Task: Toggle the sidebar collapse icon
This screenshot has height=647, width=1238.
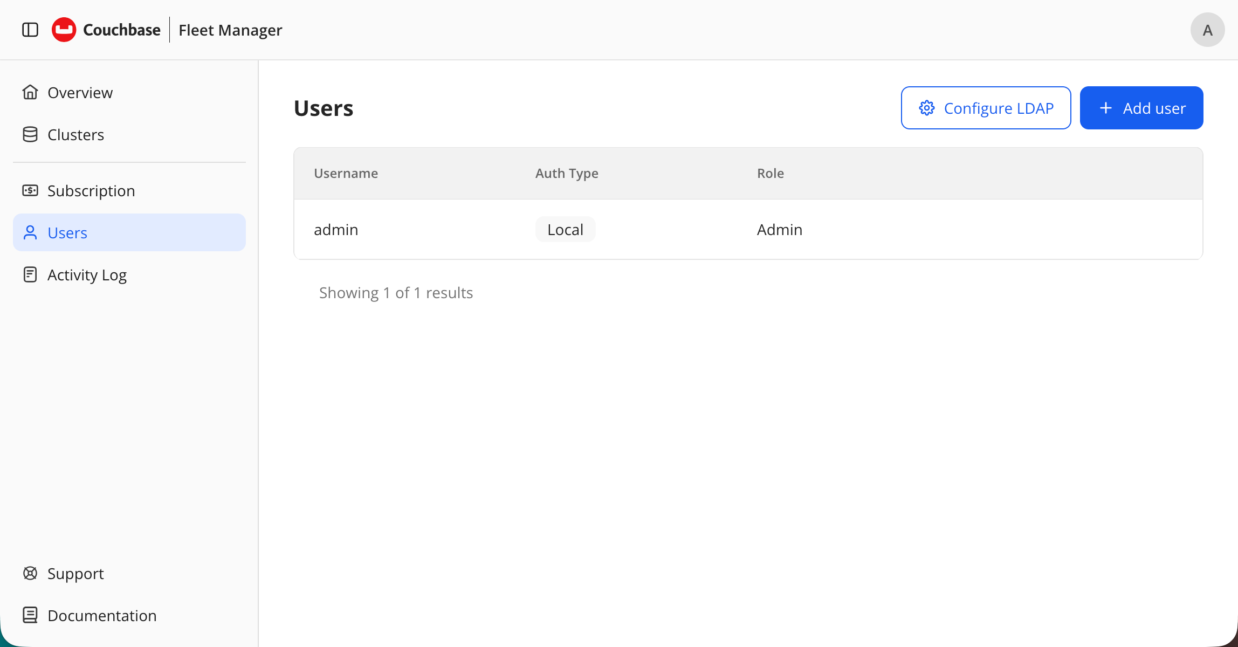Action: point(30,30)
